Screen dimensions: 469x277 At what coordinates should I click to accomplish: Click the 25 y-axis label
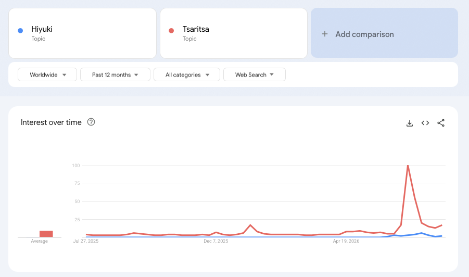pos(77,220)
